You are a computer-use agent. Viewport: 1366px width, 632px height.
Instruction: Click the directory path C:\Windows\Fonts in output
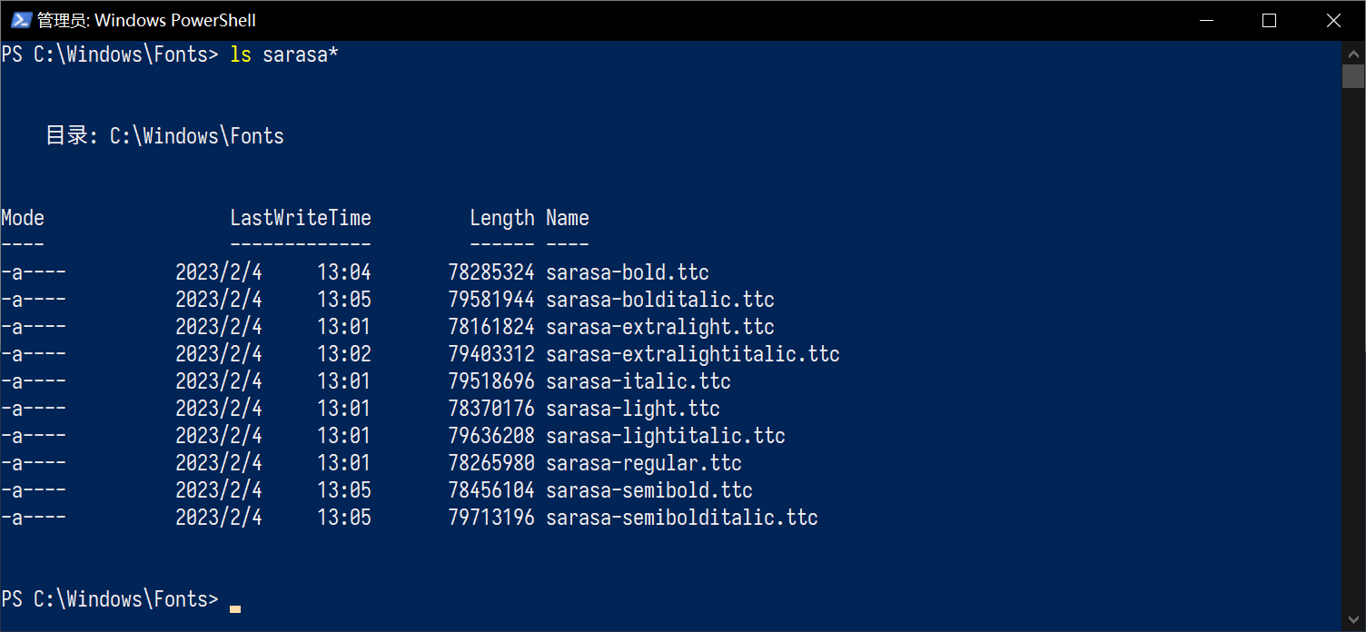pos(196,135)
